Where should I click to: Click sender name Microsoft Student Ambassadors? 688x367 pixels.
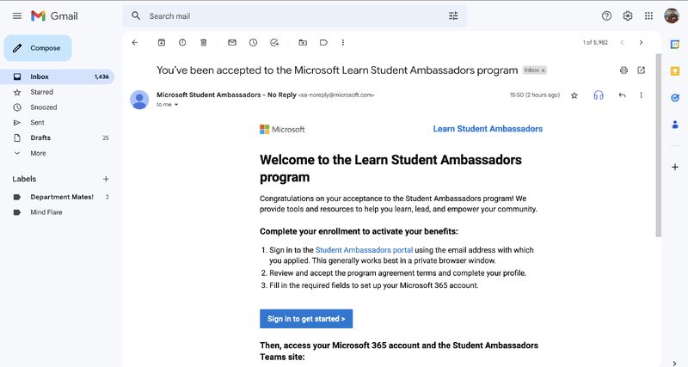click(x=226, y=95)
